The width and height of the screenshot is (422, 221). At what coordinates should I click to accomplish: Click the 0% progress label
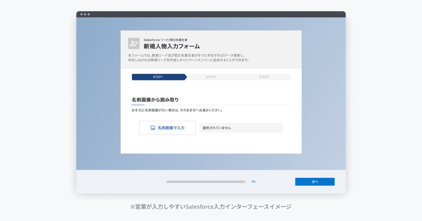254,182
